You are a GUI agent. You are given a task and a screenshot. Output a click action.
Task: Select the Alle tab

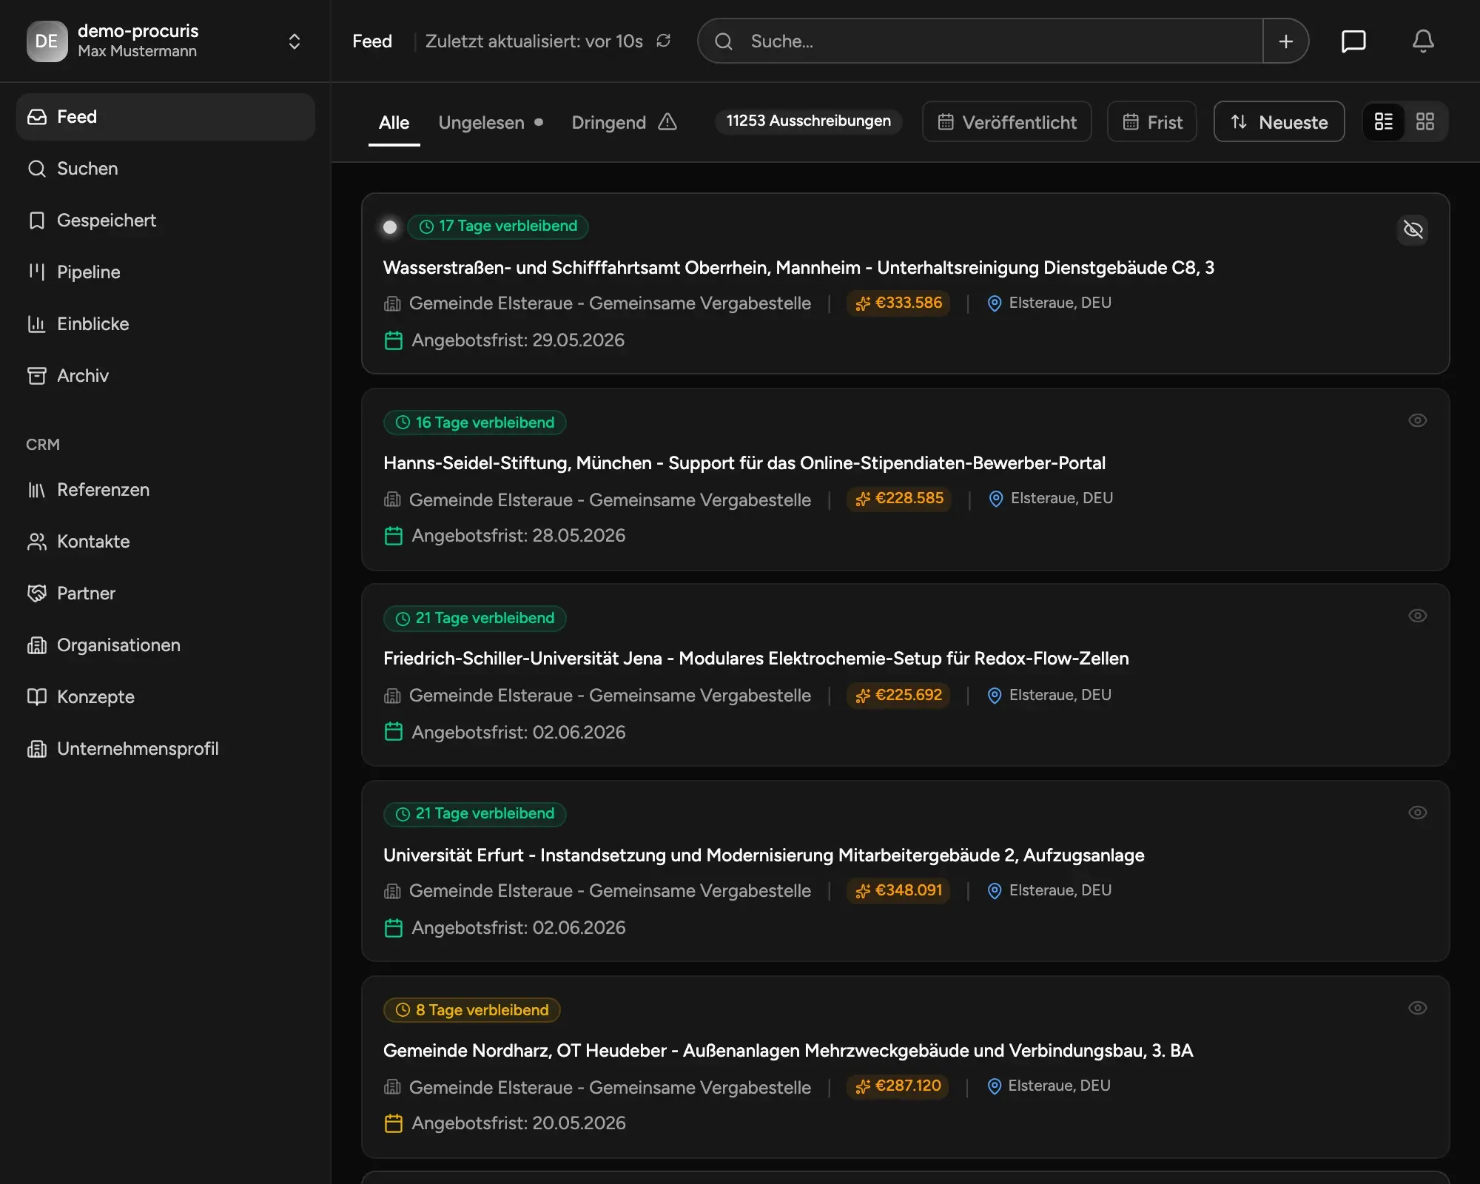pyautogui.click(x=394, y=122)
